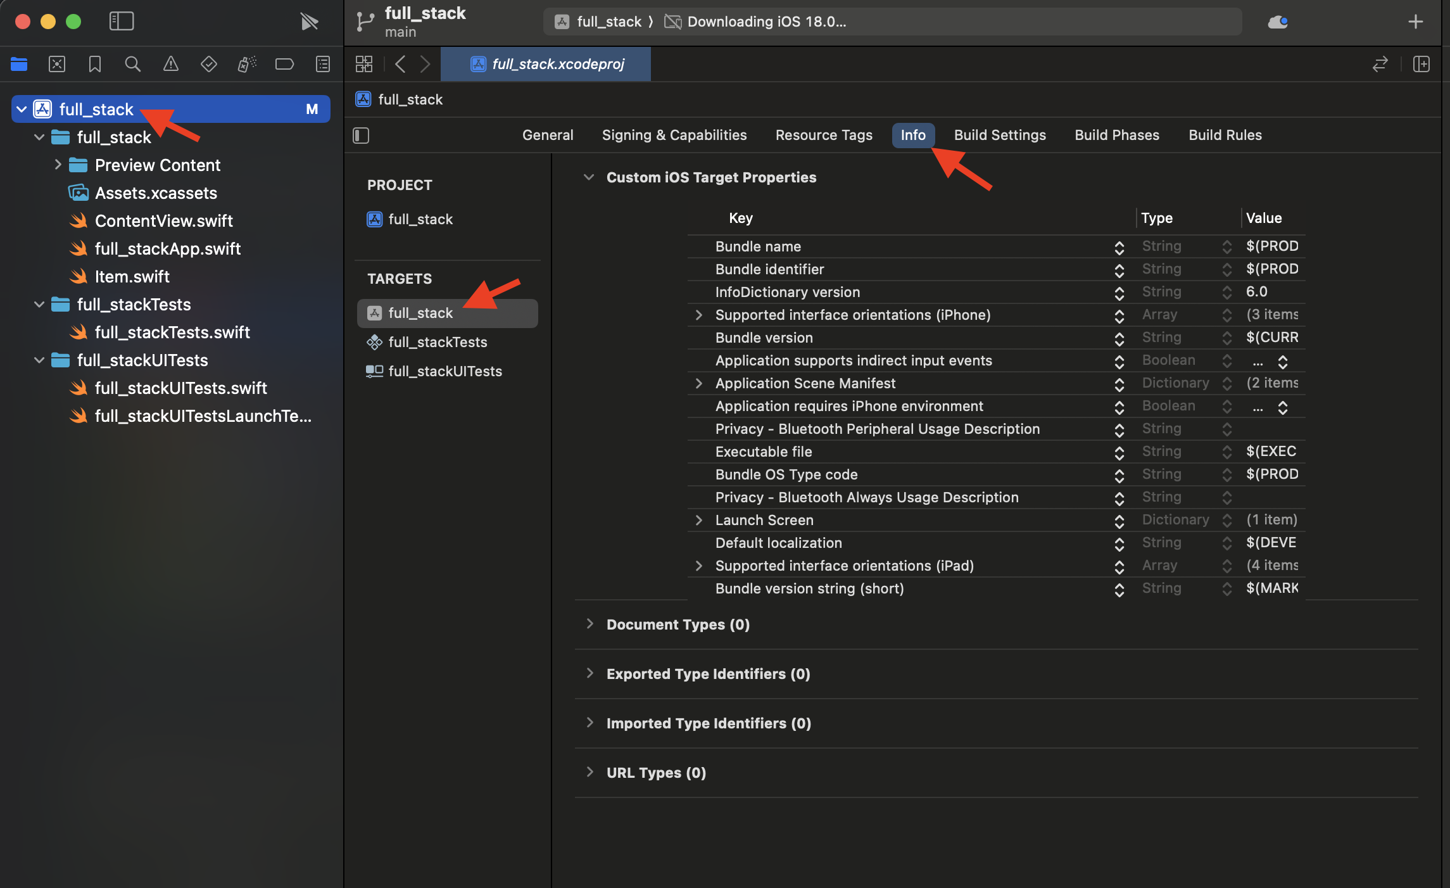Open full_stackApp.swift file
Viewport: 1450px width, 888px height.
pos(167,248)
